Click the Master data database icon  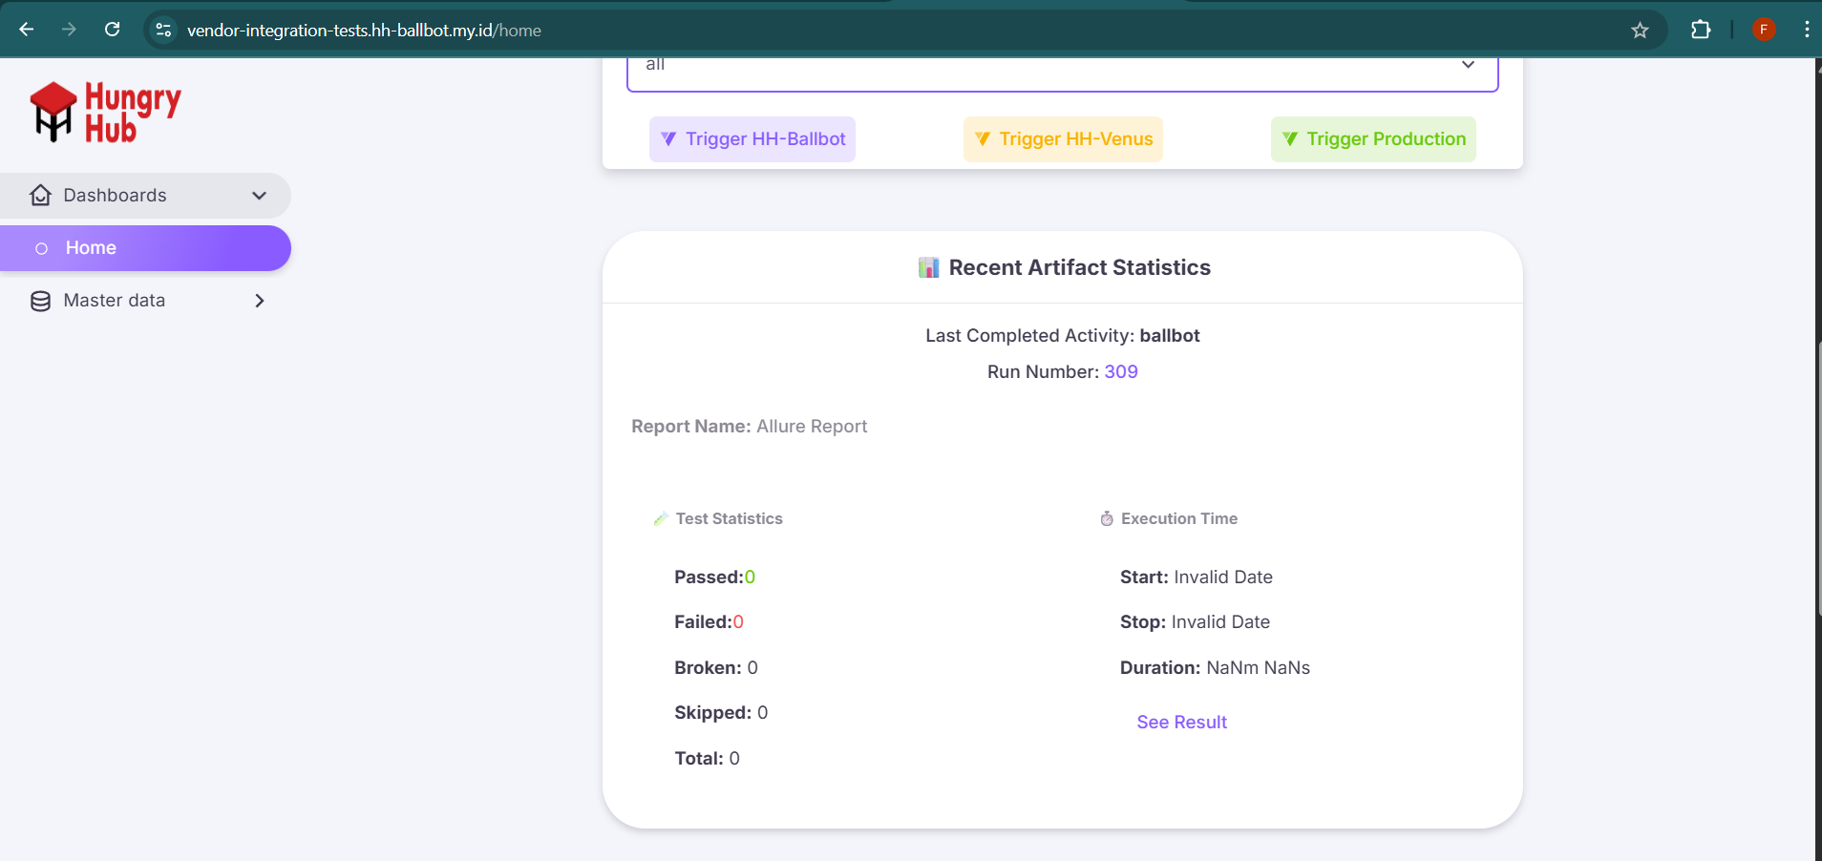pyautogui.click(x=40, y=301)
